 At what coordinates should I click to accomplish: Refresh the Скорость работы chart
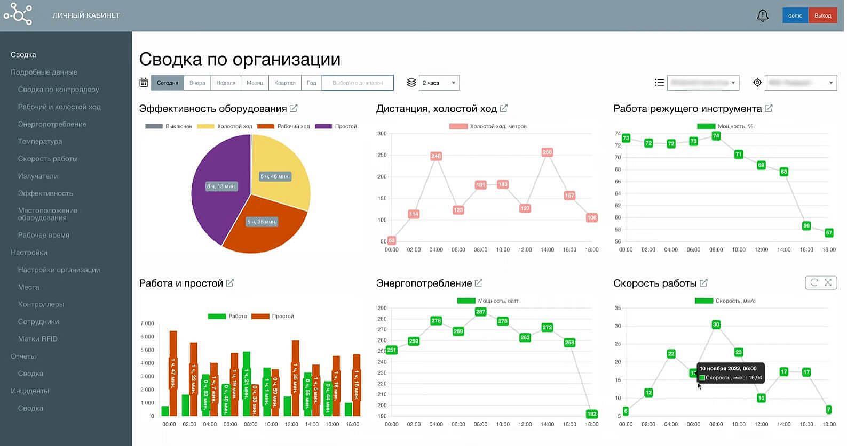pyautogui.click(x=813, y=282)
